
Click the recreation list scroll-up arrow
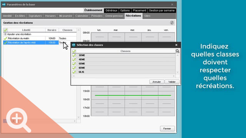pyautogui.click(x=78, y=30)
